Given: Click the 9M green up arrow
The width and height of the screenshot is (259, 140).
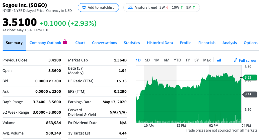Looking at the screenshot, I should (194, 8).
